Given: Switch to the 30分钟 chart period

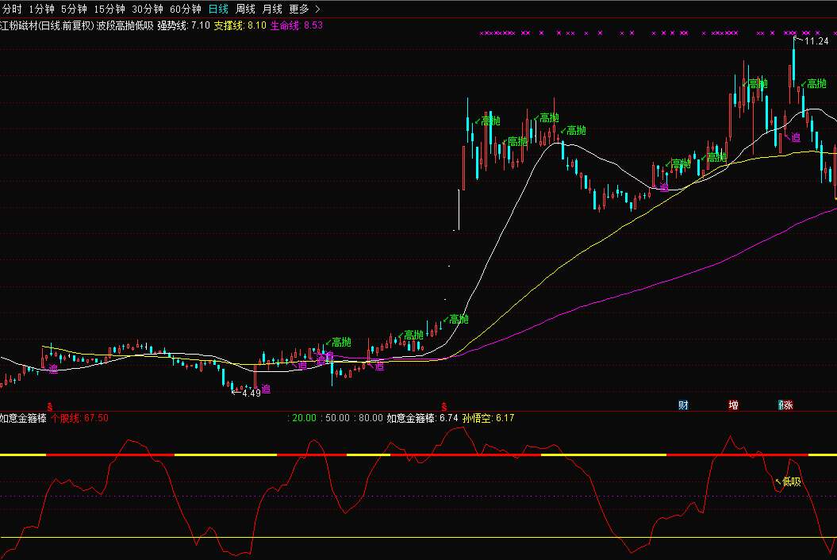Looking at the screenshot, I should click(x=148, y=9).
